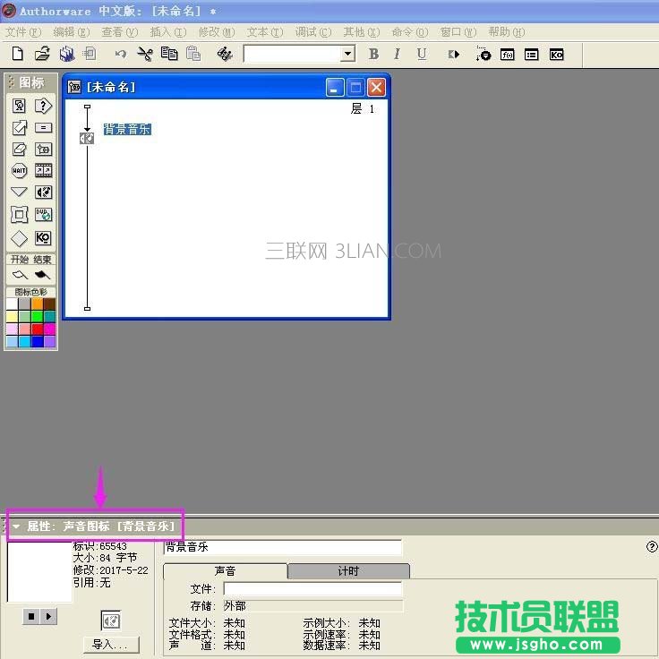This screenshot has width=659, height=659.
Task: Pick the black Stop flag
Action: tap(42, 275)
